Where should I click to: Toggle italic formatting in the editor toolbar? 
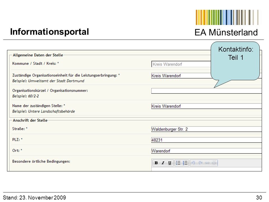tap(163, 163)
